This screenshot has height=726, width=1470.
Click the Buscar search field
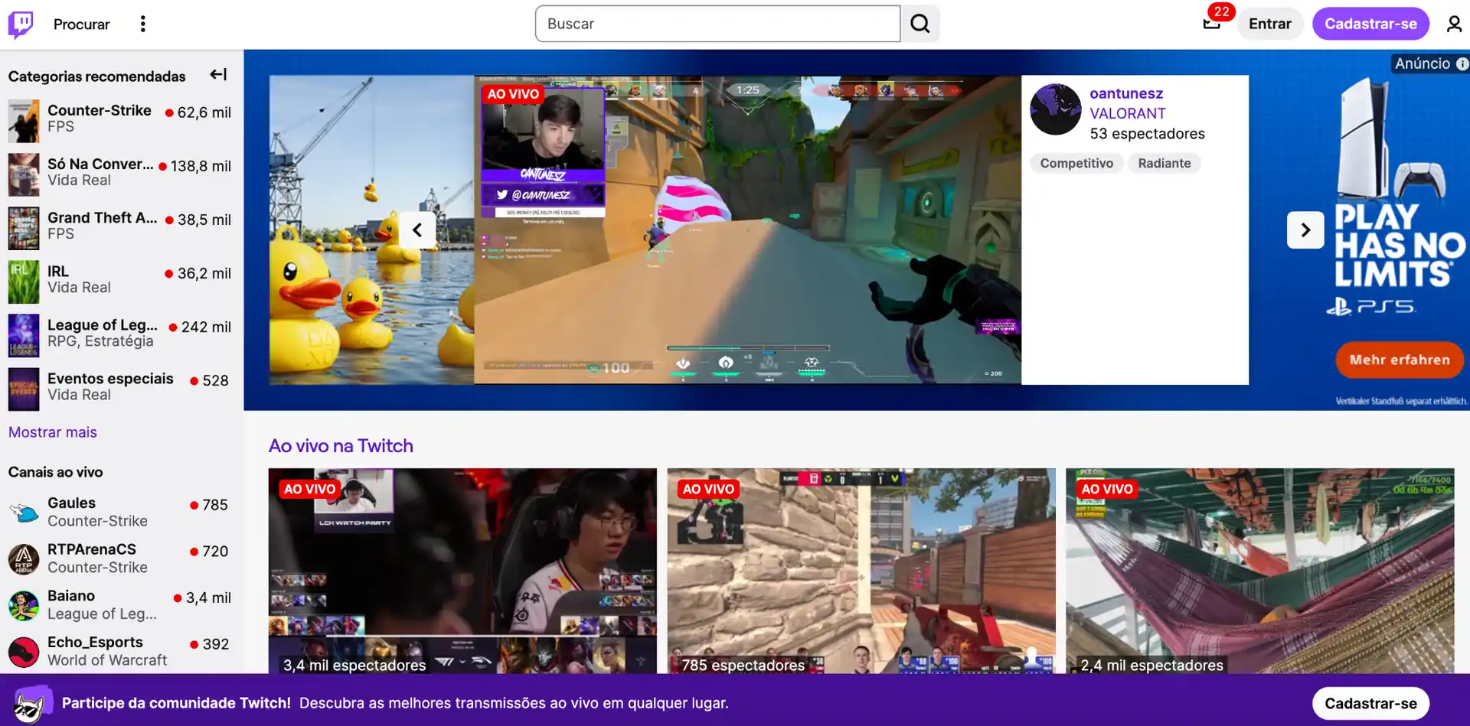click(x=717, y=24)
